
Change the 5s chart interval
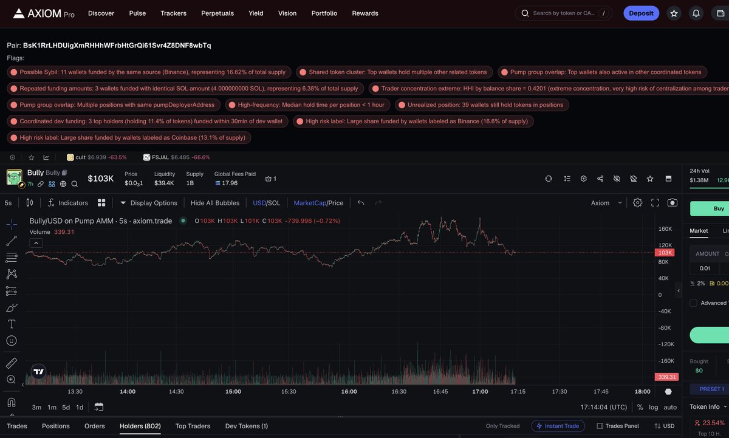(x=9, y=203)
